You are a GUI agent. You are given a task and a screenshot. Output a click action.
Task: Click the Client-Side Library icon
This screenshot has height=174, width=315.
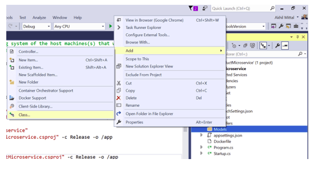(12, 106)
